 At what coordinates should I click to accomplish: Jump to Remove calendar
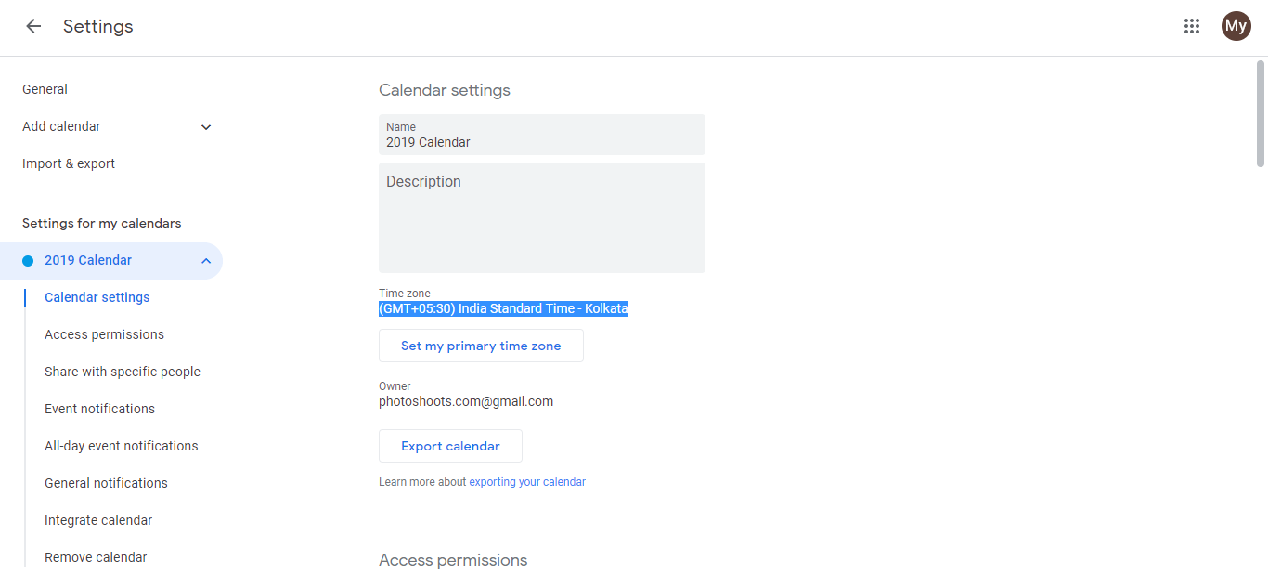point(96,557)
